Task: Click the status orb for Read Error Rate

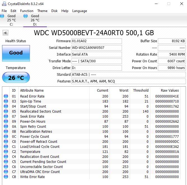Action: [6, 96]
